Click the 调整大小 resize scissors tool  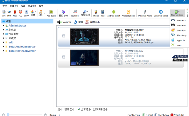click(x=92, y=22)
